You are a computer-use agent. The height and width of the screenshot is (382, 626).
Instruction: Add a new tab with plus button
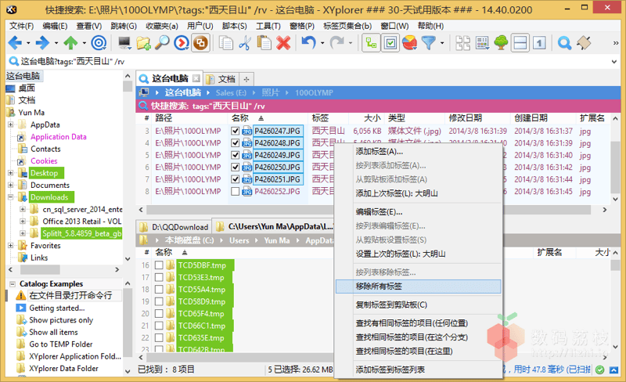click(246, 79)
